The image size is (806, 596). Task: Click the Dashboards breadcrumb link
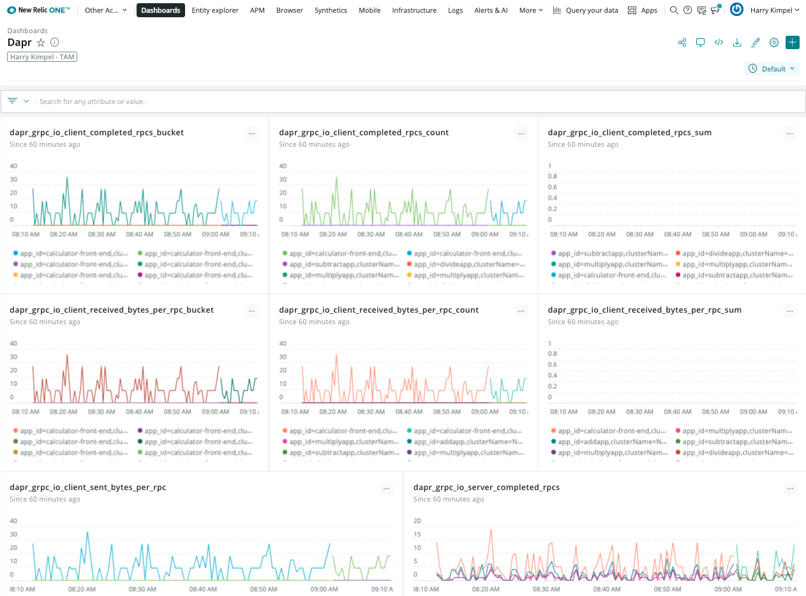[x=27, y=30]
